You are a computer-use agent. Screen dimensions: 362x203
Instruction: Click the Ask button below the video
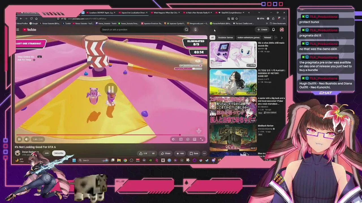coord(180,153)
